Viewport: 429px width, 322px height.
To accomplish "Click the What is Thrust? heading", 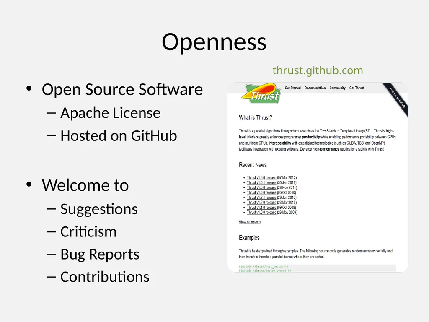I will pyautogui.click(x=255, y=118).
